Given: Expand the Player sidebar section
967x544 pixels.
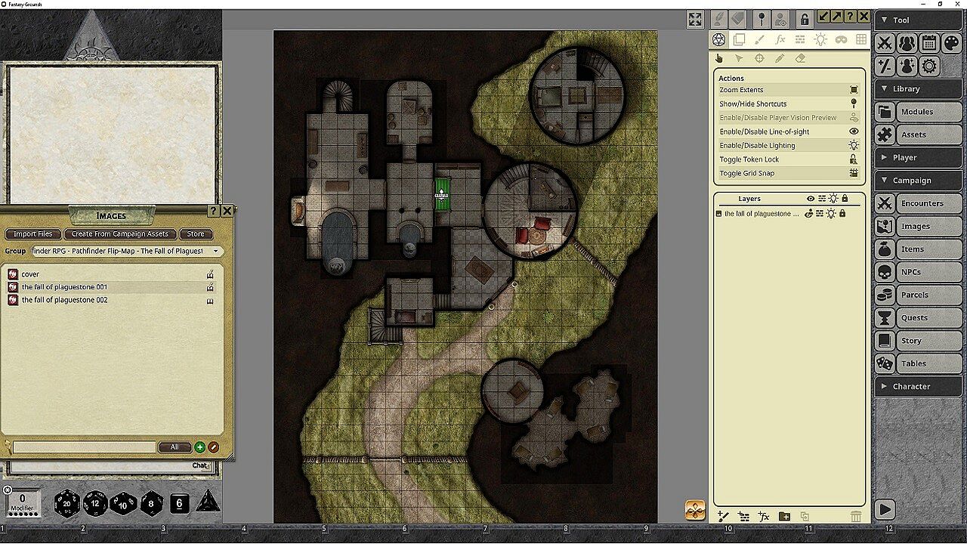Looking at the screenshot, I should click(918, 157).
